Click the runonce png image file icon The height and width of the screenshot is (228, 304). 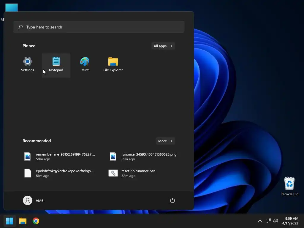coord(113,156)
